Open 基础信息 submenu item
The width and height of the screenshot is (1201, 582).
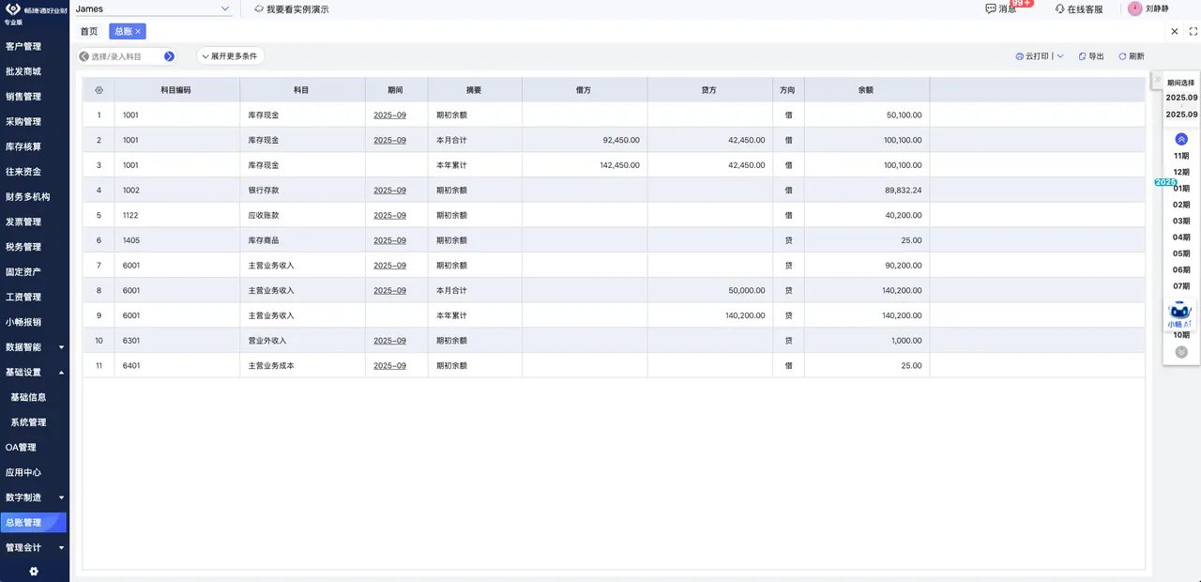click(x=28, y=397)
